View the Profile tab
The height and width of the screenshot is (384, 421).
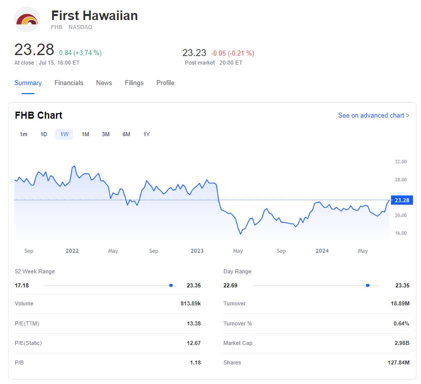165,83
